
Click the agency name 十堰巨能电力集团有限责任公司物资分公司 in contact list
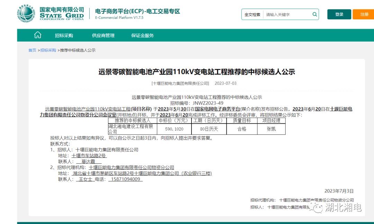tap(132, 168)
